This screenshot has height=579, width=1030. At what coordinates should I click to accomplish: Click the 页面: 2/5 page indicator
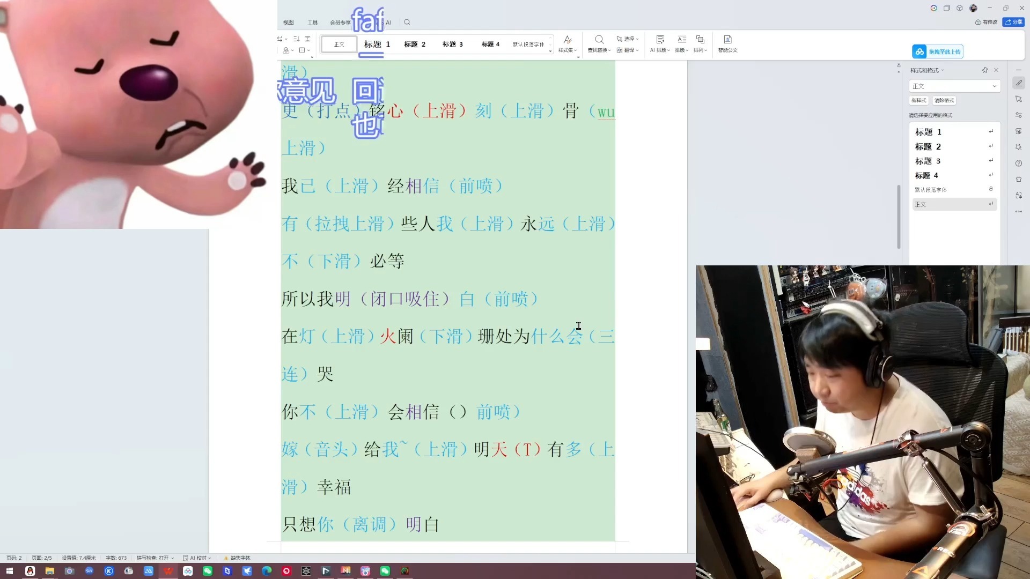(x=42, y=558)
